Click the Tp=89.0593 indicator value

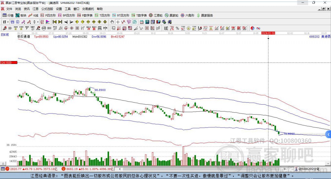[41, 37]
